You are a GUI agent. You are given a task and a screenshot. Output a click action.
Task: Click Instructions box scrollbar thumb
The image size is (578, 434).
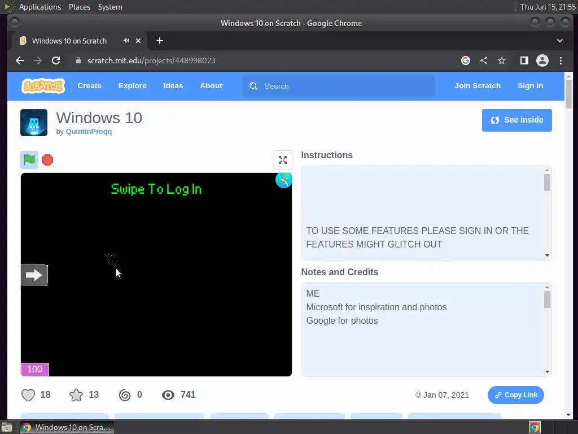(x=547, y=183)
